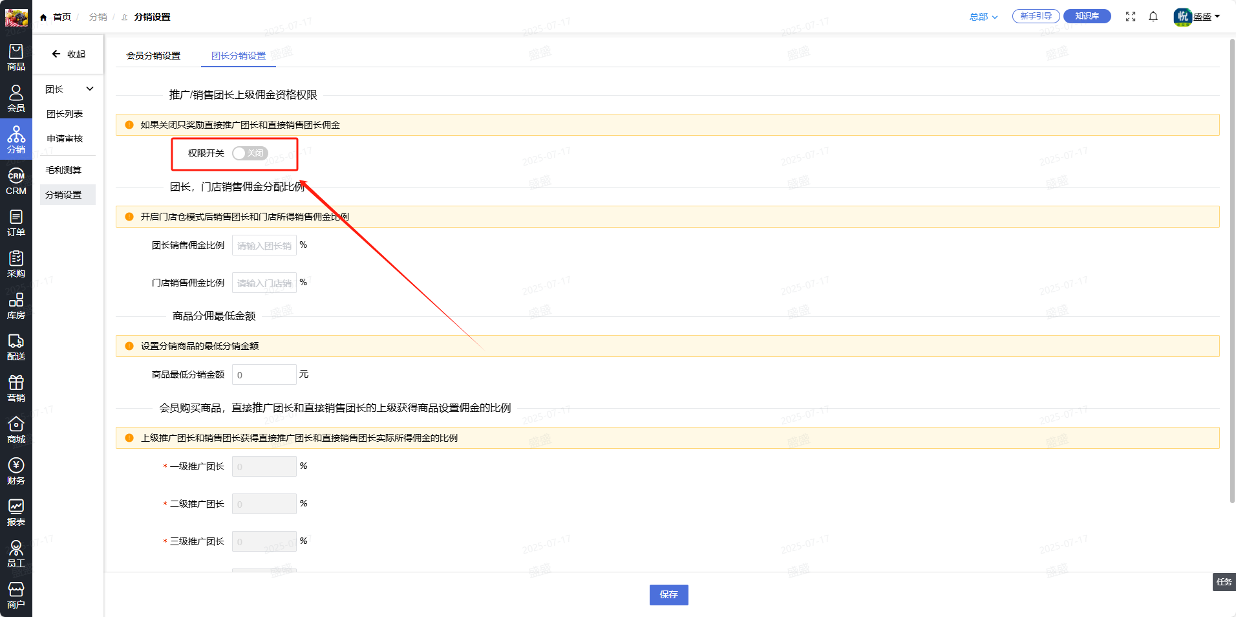The height and width of the screenshot is (617, 1236).
Task: Open the 配送 (Delivery) sidebar icon
Action: pyautogui.click(x=16, y=347)
